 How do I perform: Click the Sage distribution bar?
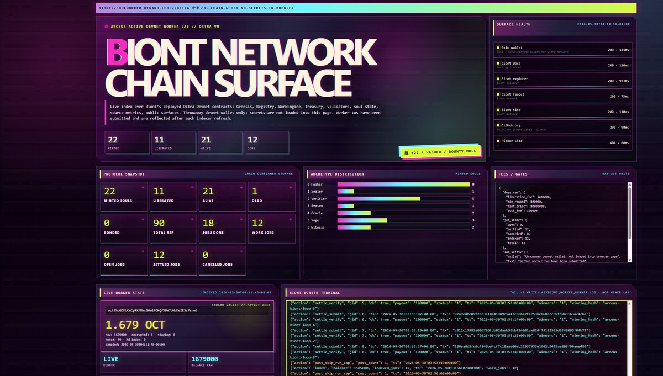coord(362,220)
